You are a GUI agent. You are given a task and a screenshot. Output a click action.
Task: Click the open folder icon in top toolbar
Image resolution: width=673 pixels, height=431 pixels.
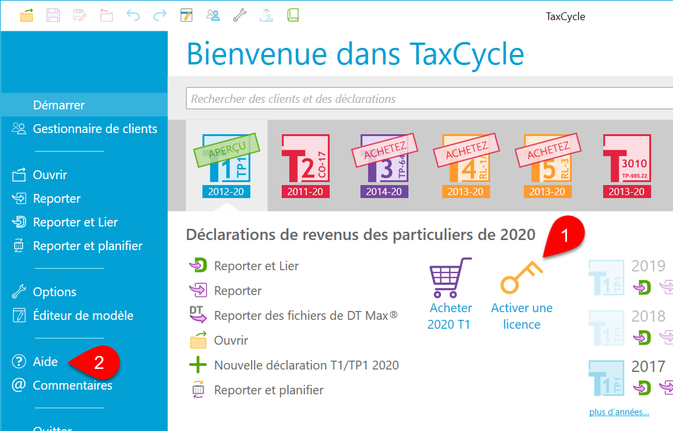27,15
